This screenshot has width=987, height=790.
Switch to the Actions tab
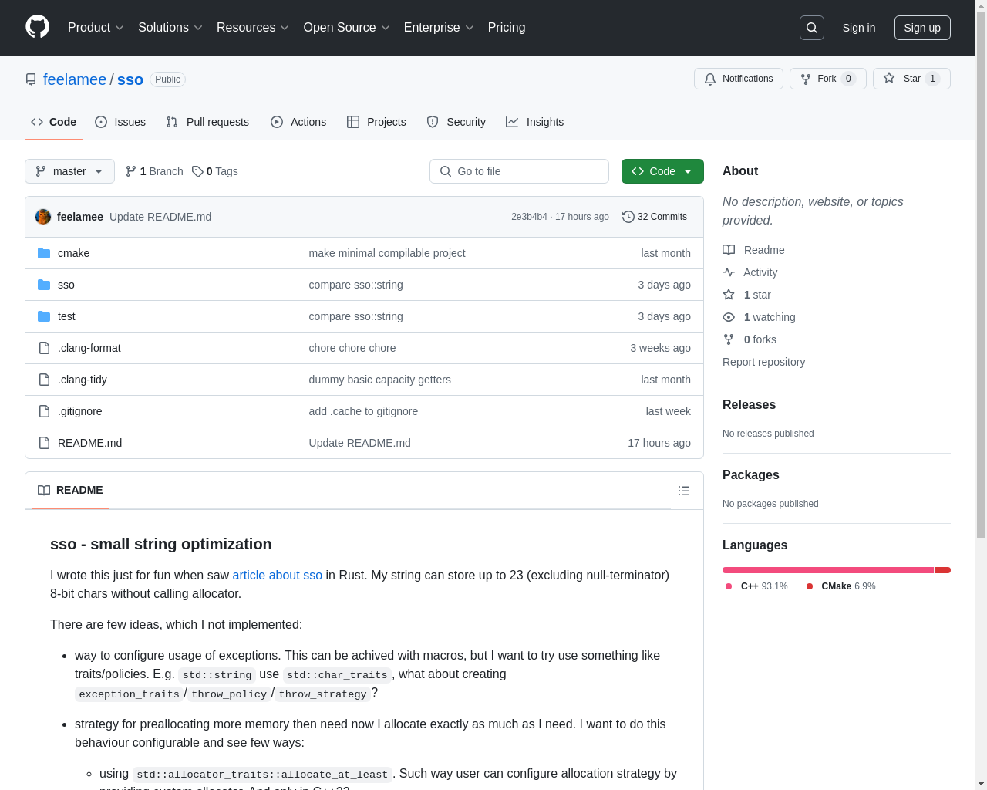click(298, 122)
